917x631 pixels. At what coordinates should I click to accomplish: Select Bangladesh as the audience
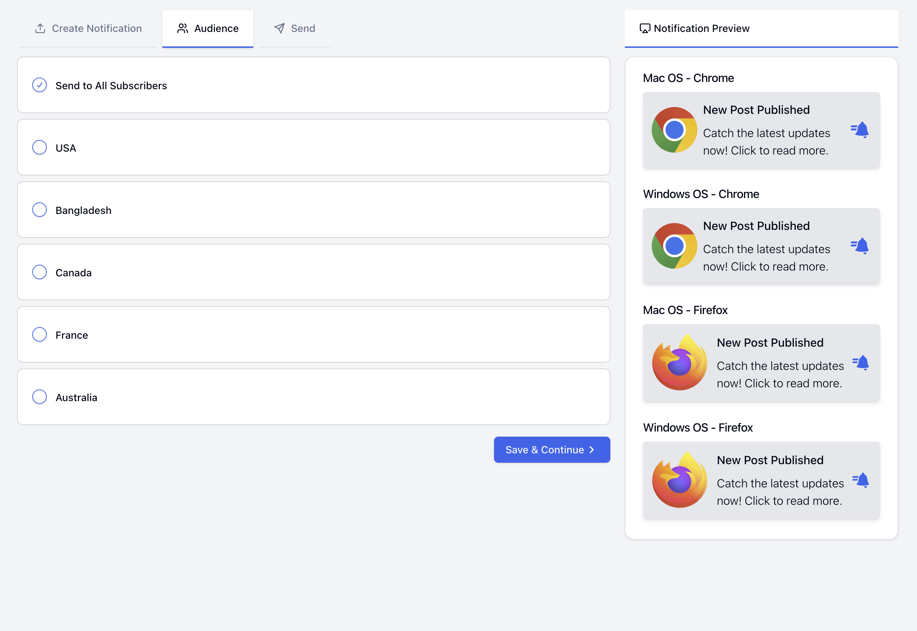(39, 210)
